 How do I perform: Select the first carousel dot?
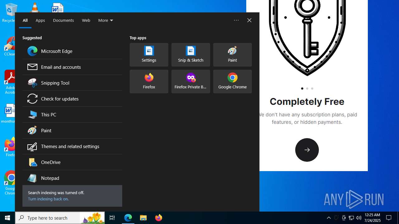(302, 88)
